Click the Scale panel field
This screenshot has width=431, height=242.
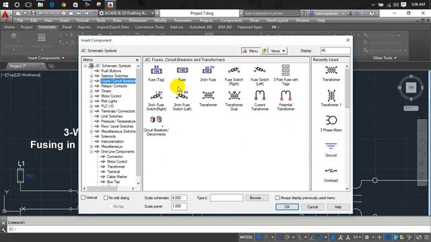[x=179, y=206]
